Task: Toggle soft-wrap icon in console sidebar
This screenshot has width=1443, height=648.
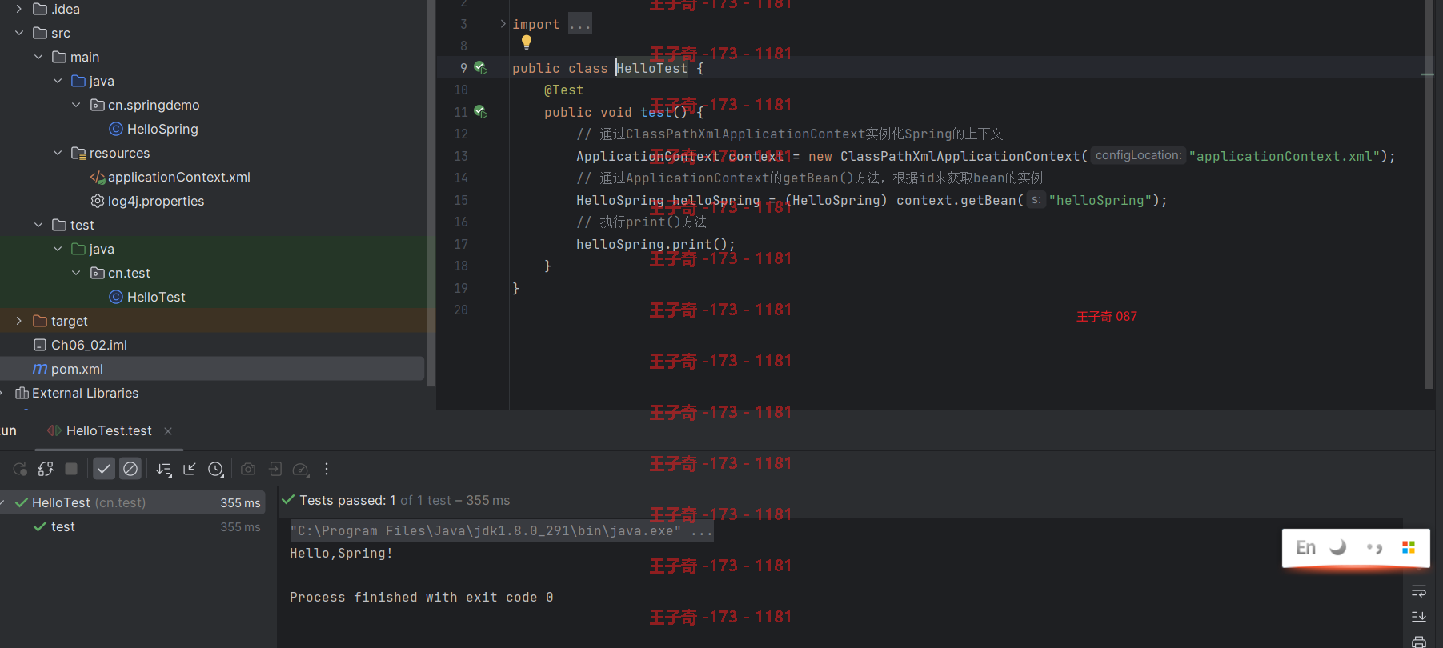Action: pos(1419,591)
